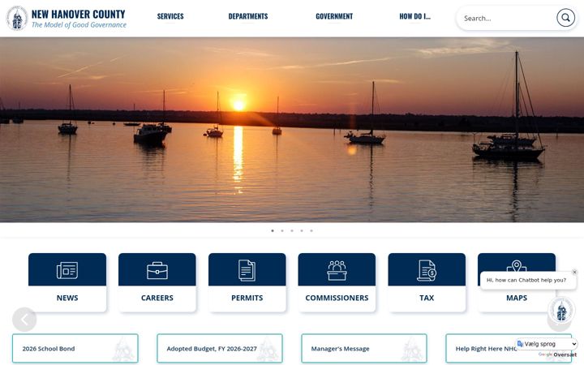Open the Maps pin icon tile

click(x=516, y=266)
